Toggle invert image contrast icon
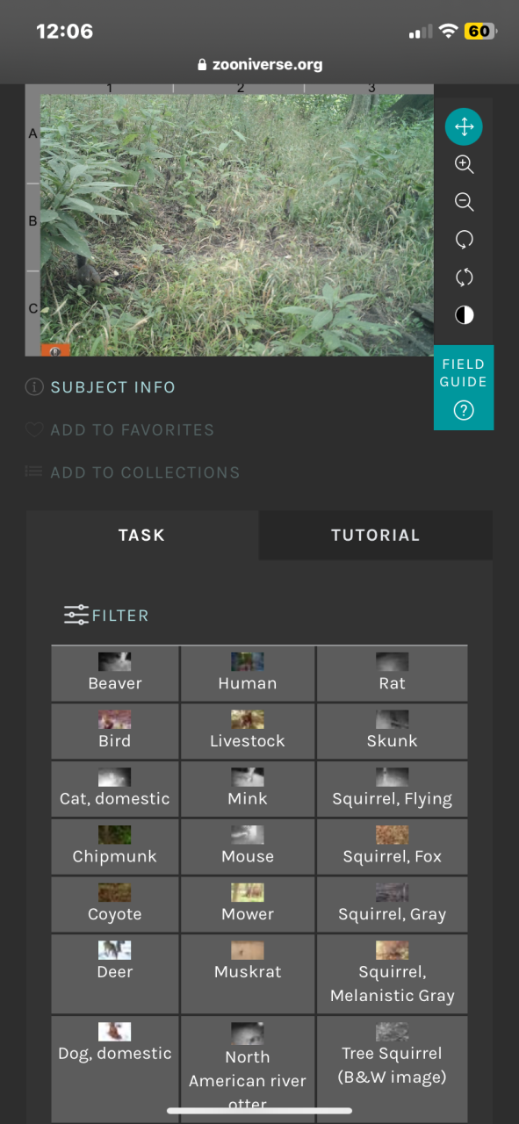519x1124 pixels. pos(464,315)
